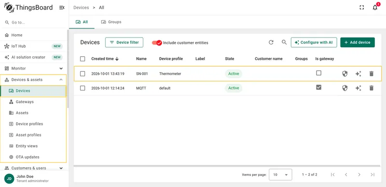Viewport: 386px width, 187px height.
Task: Click the Go to search field
Action: tap(34, 22)
